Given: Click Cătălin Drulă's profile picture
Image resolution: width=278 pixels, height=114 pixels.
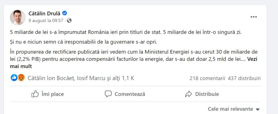Looking at the screenshot, I should pyautogui.click(x=18, y=17).
